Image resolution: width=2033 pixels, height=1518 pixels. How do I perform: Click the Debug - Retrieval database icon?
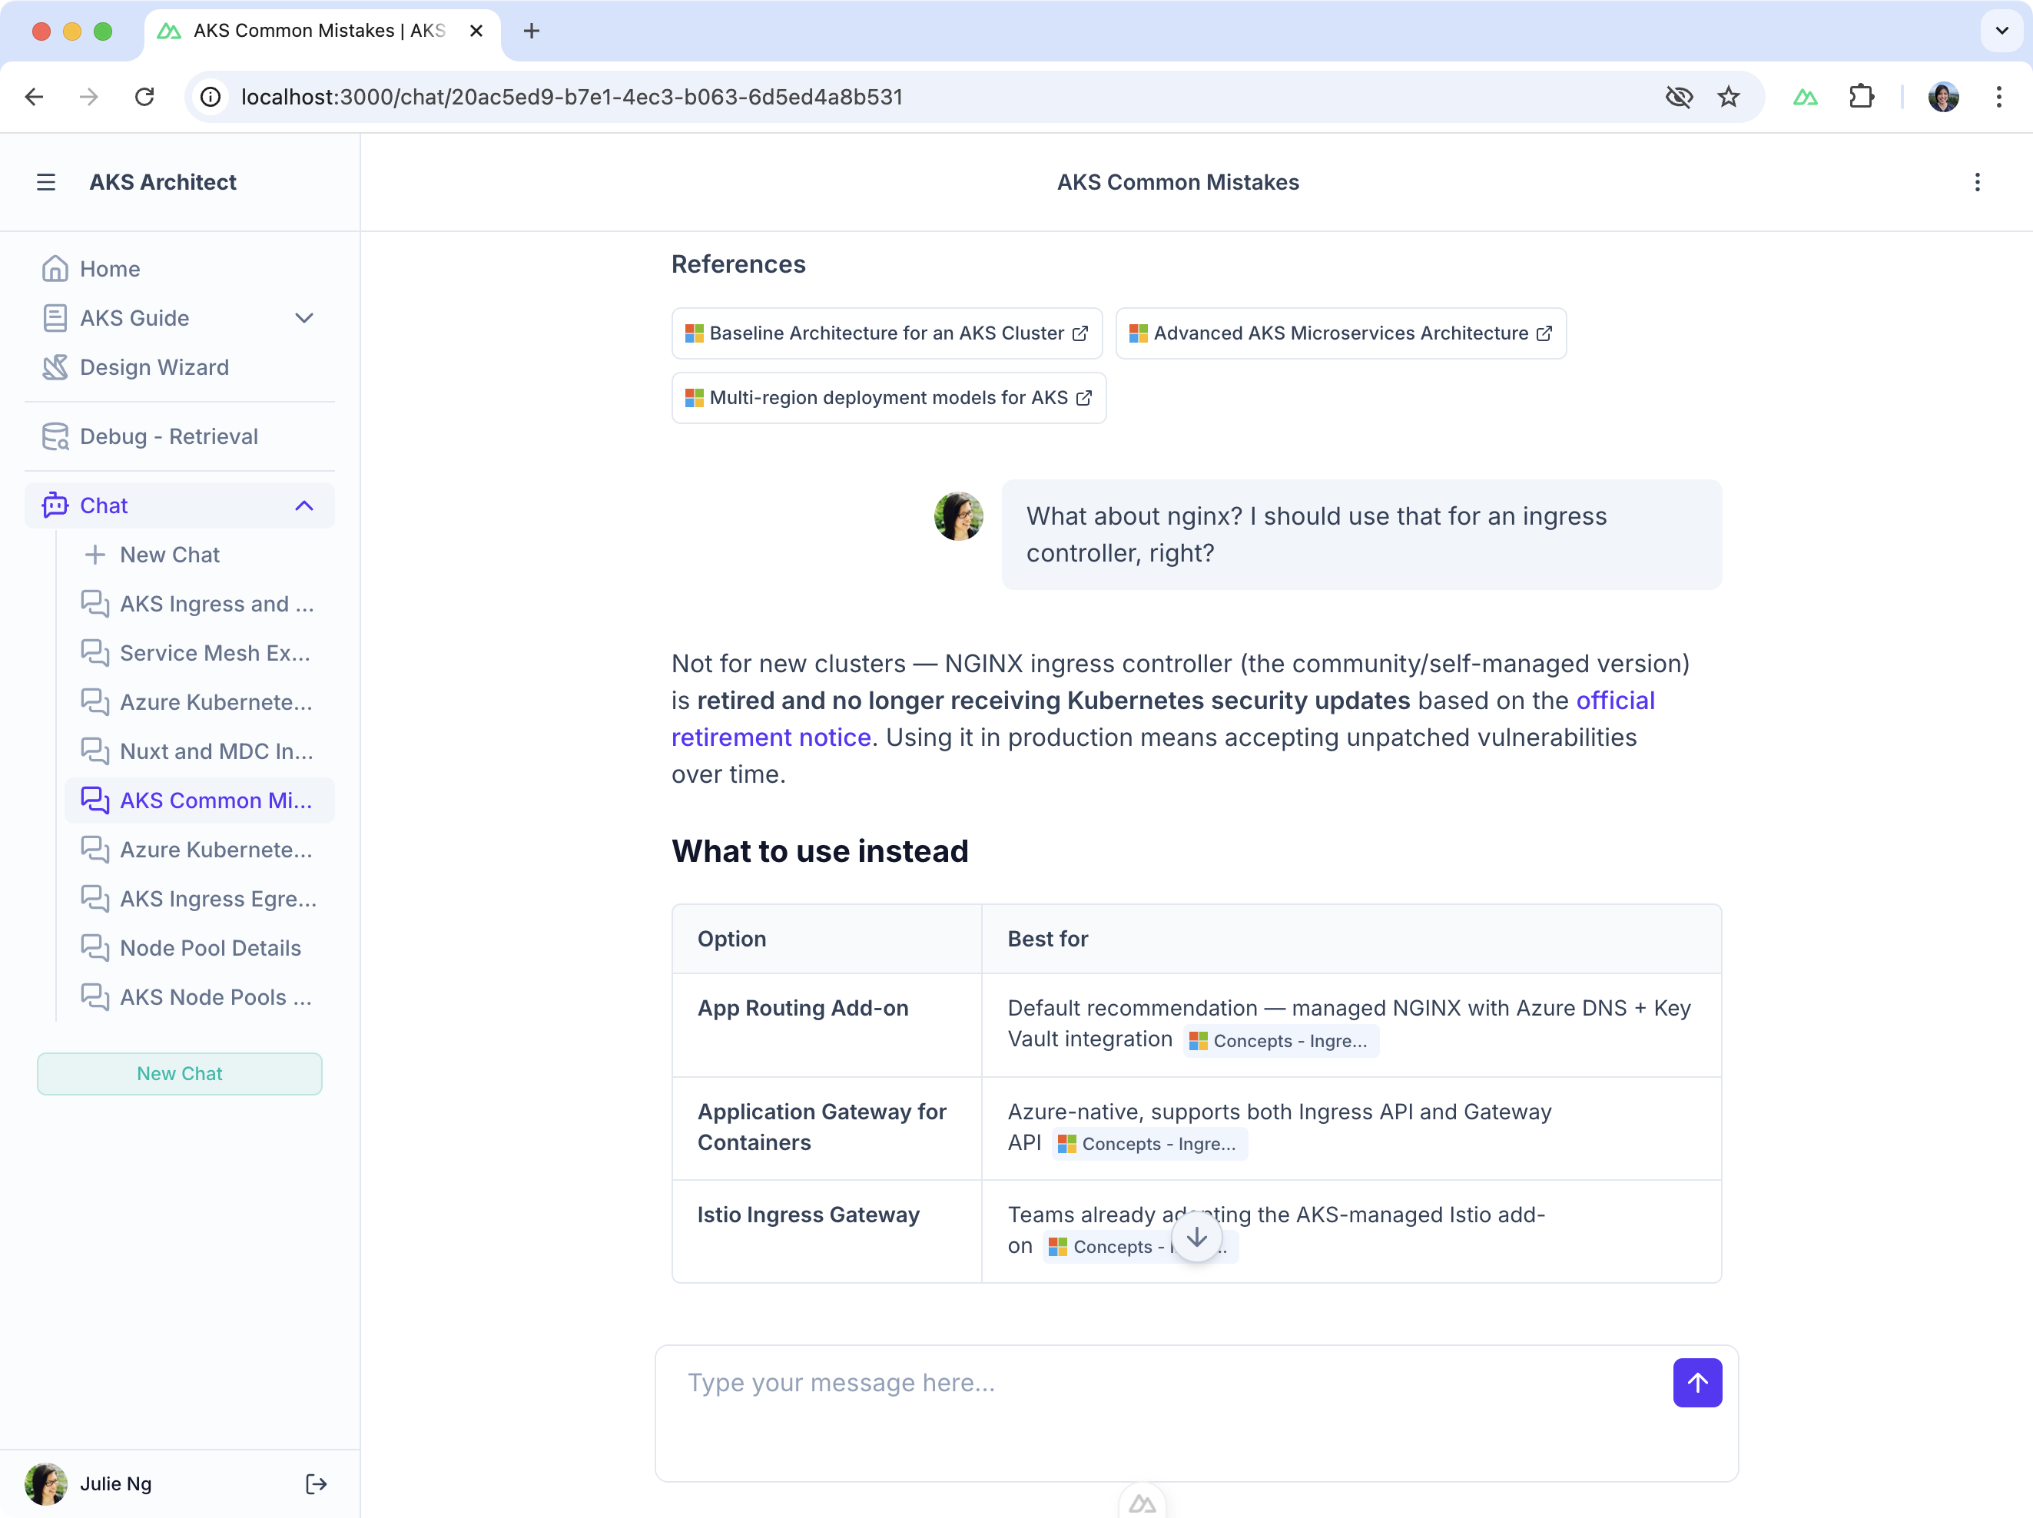(55, 436)
